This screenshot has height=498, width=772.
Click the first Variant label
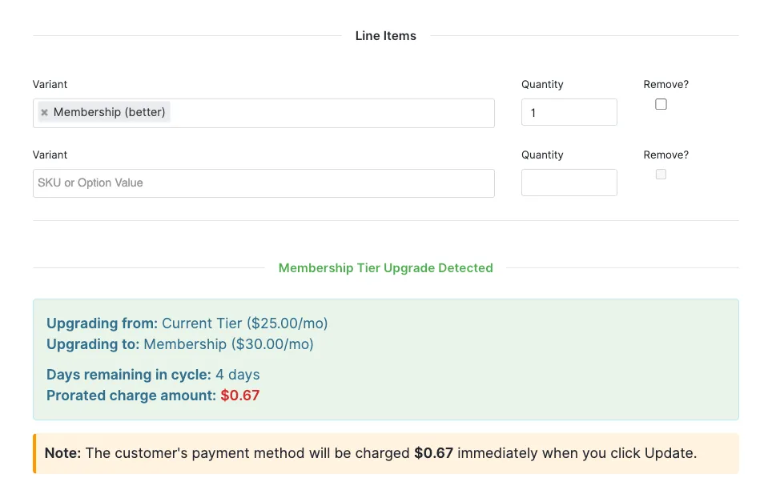click(x=50, y=84)
